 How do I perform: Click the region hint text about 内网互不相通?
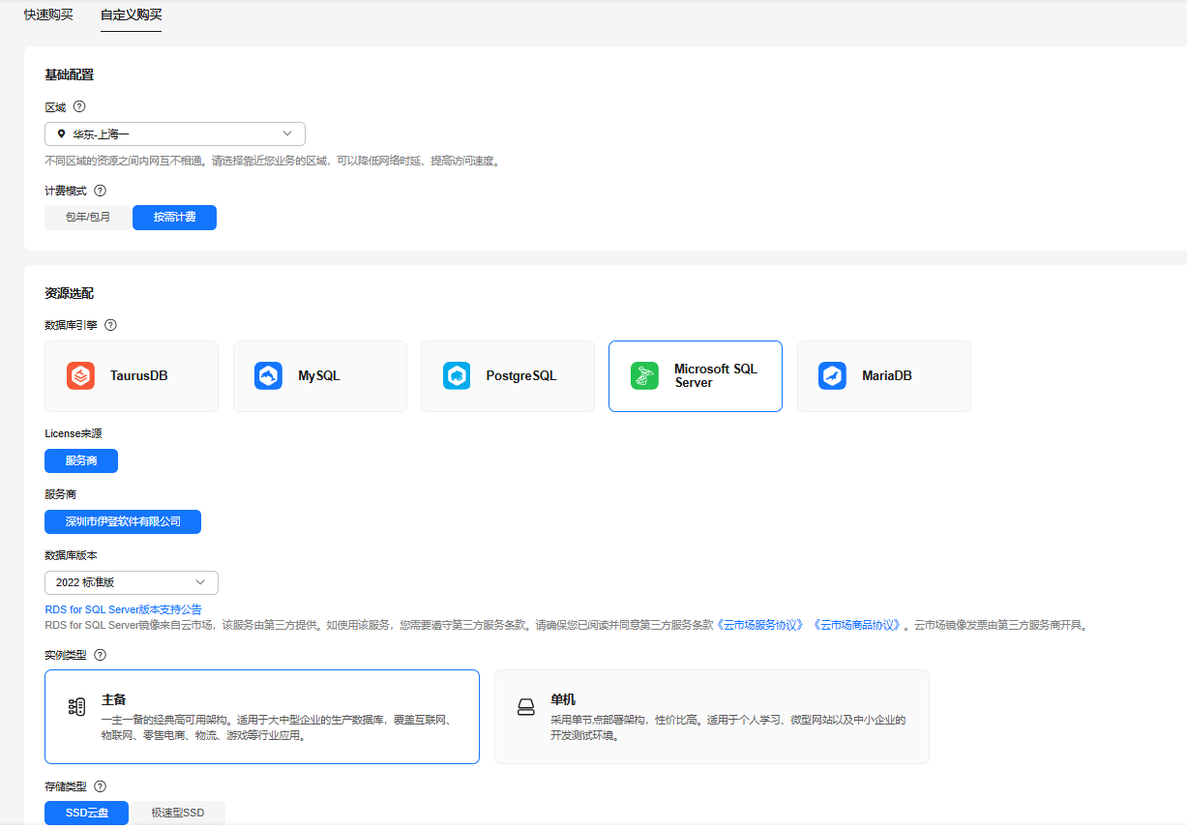coord(272,161)
